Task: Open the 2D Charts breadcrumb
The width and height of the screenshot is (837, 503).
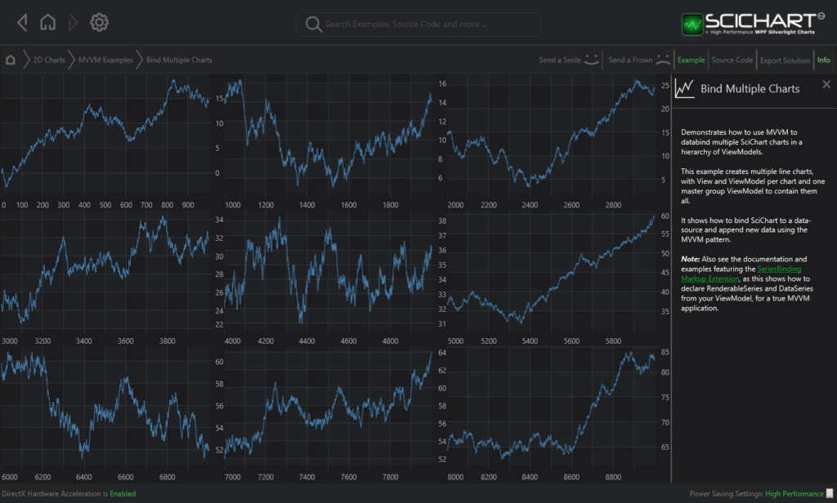Action: pyautogui.click(x=49, y=60)
